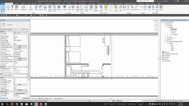Click the Ref Plane tool
Image resolution: width=189 pixels, height=106 pixels.
(157, 9)
